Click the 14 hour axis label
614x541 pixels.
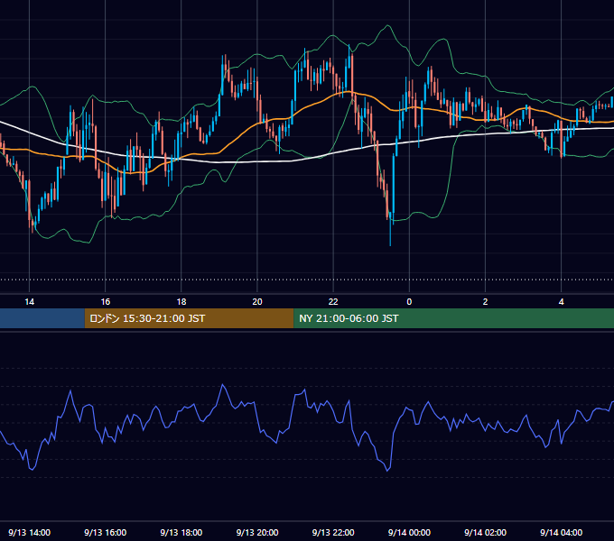(x=30, y=302)
